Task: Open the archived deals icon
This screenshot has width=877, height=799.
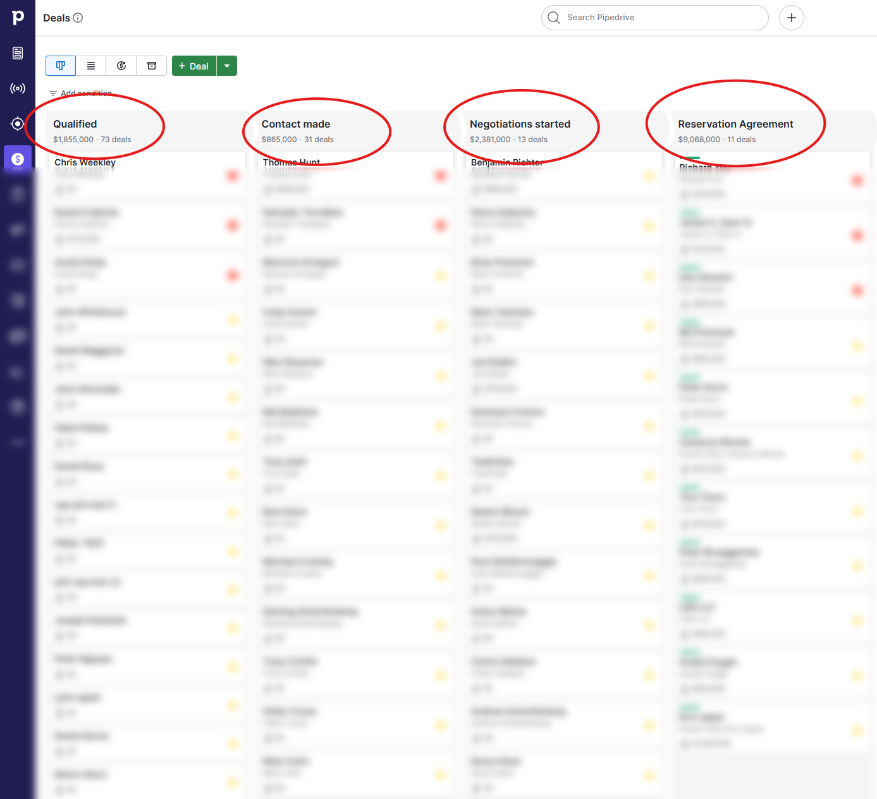Action: click(x=151, y=65)
